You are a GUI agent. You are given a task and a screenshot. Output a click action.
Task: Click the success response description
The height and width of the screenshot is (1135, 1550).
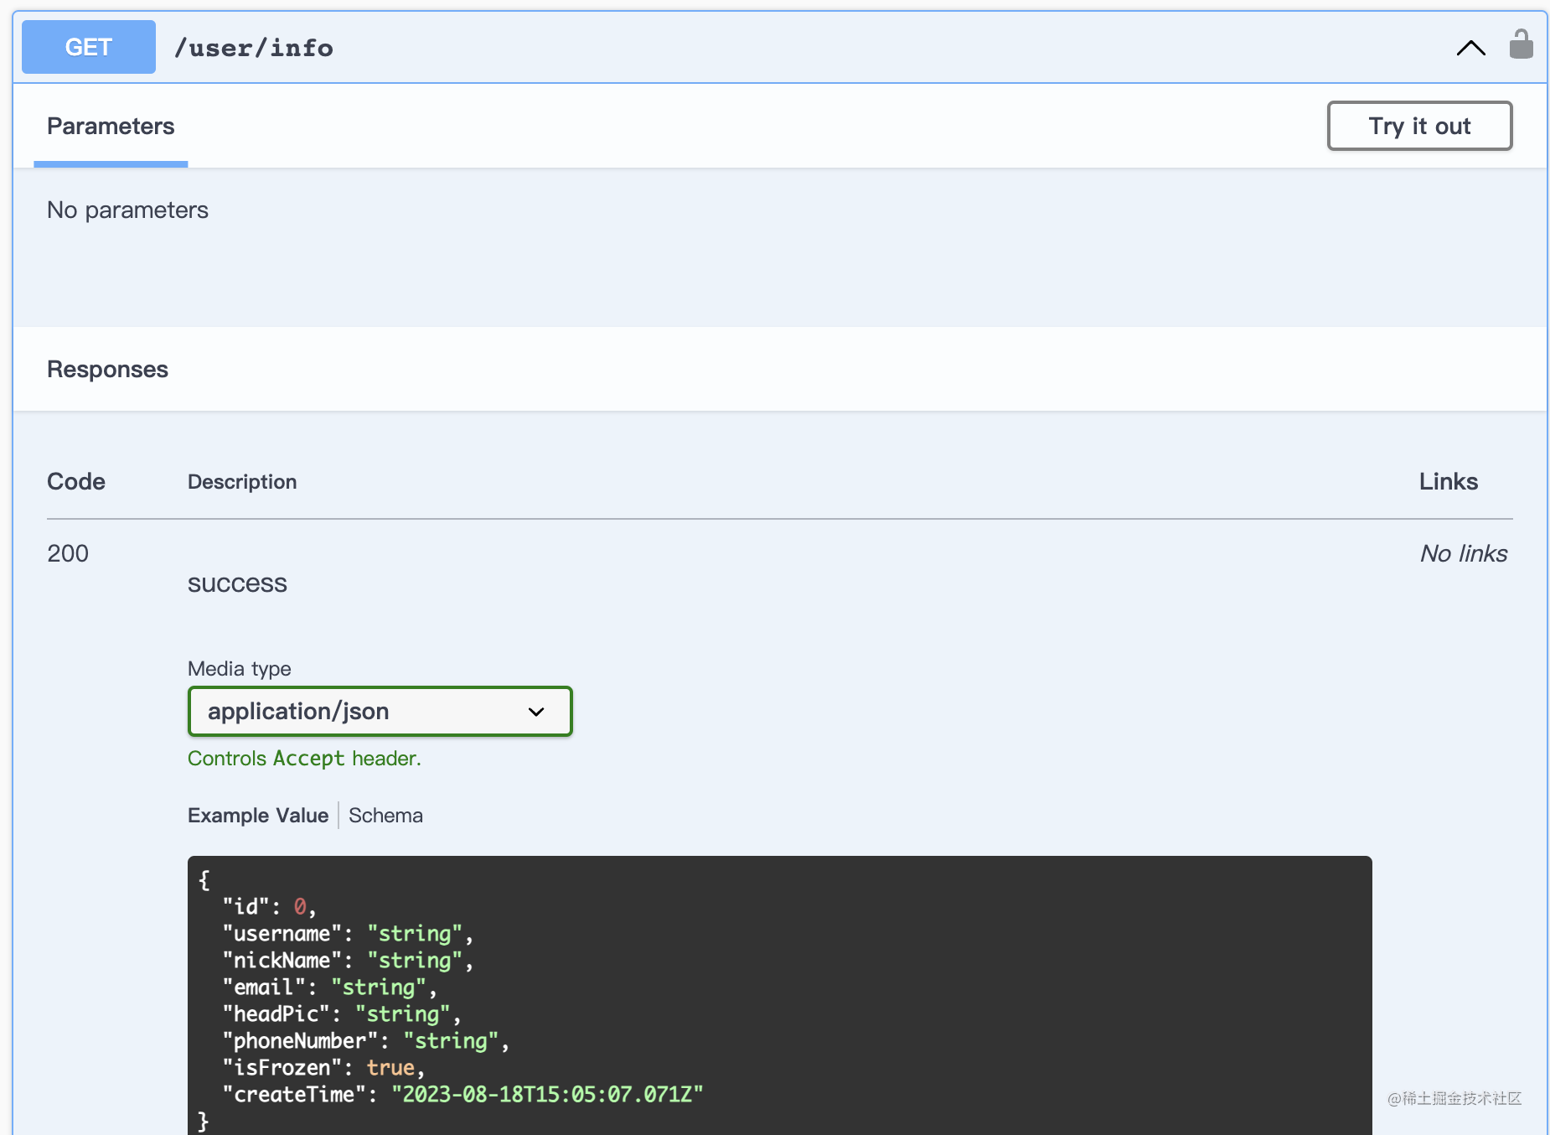[x=237, y=583]
